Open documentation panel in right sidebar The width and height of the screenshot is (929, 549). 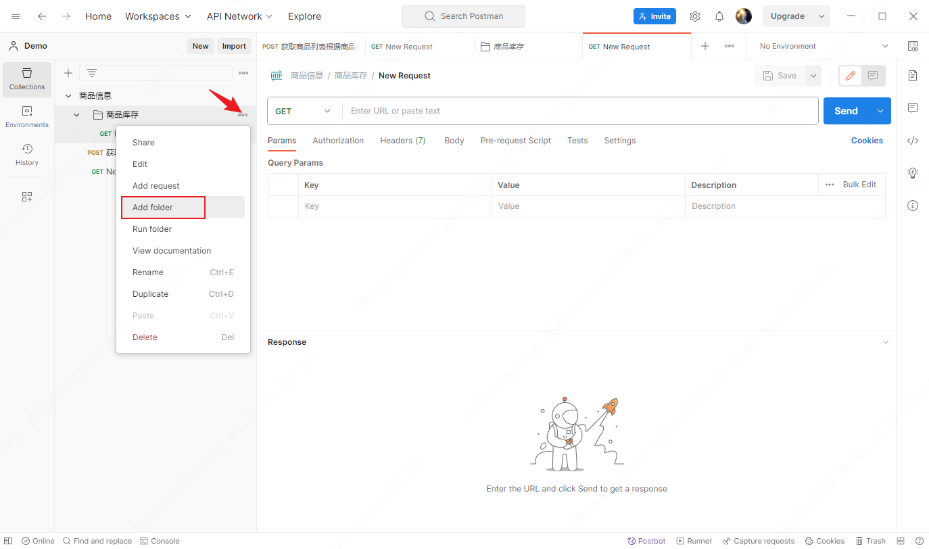click(x=913, y=76)
